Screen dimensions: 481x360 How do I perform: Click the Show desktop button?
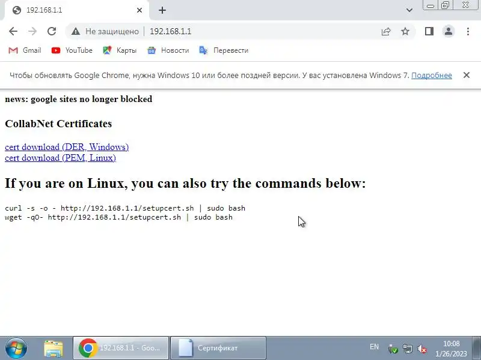[x=476, y=348]
